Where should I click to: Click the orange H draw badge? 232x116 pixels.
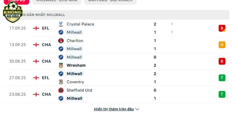222,45
